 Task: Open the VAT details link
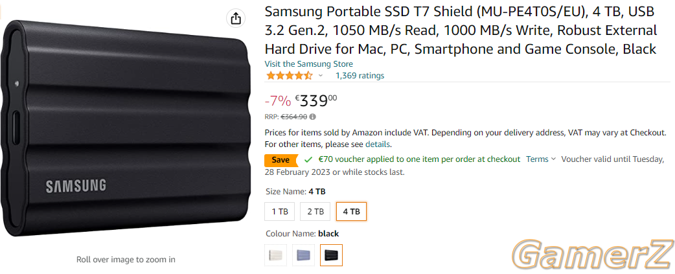[378, 144]
